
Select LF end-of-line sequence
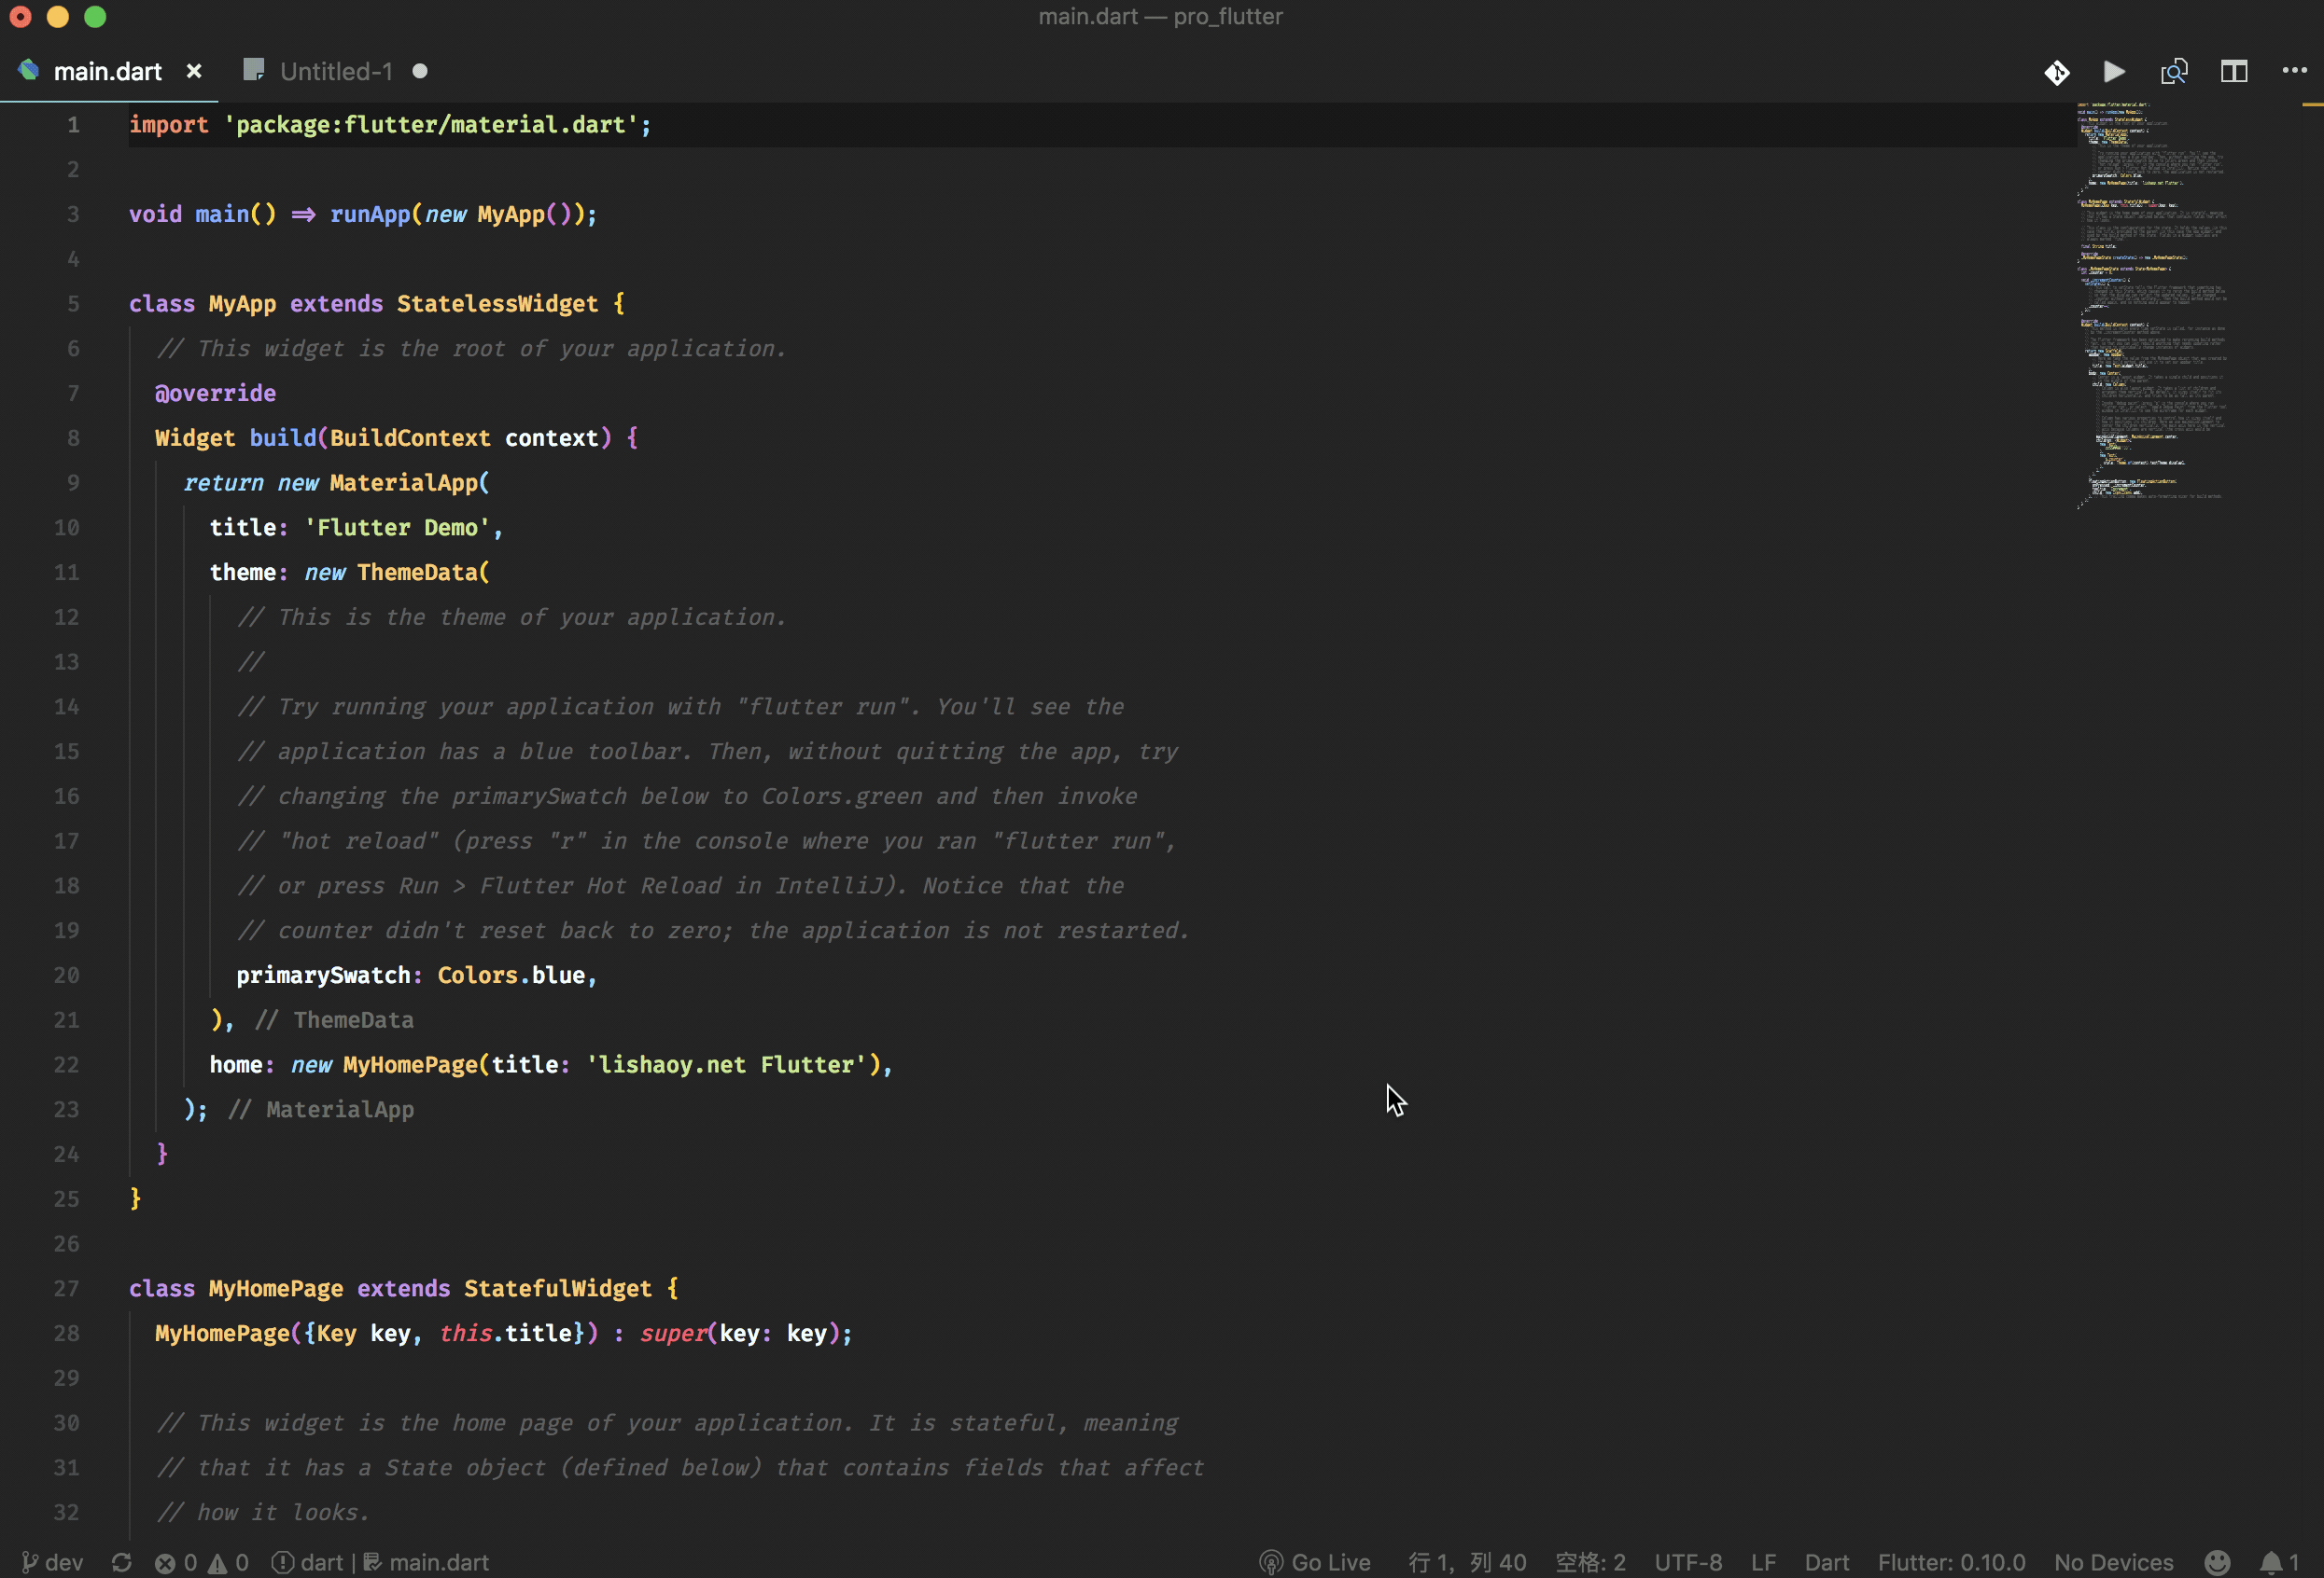1763,1562
